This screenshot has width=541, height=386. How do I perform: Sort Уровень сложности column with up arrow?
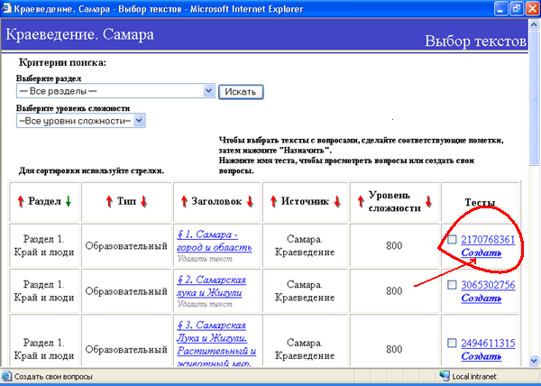point(361,201)
